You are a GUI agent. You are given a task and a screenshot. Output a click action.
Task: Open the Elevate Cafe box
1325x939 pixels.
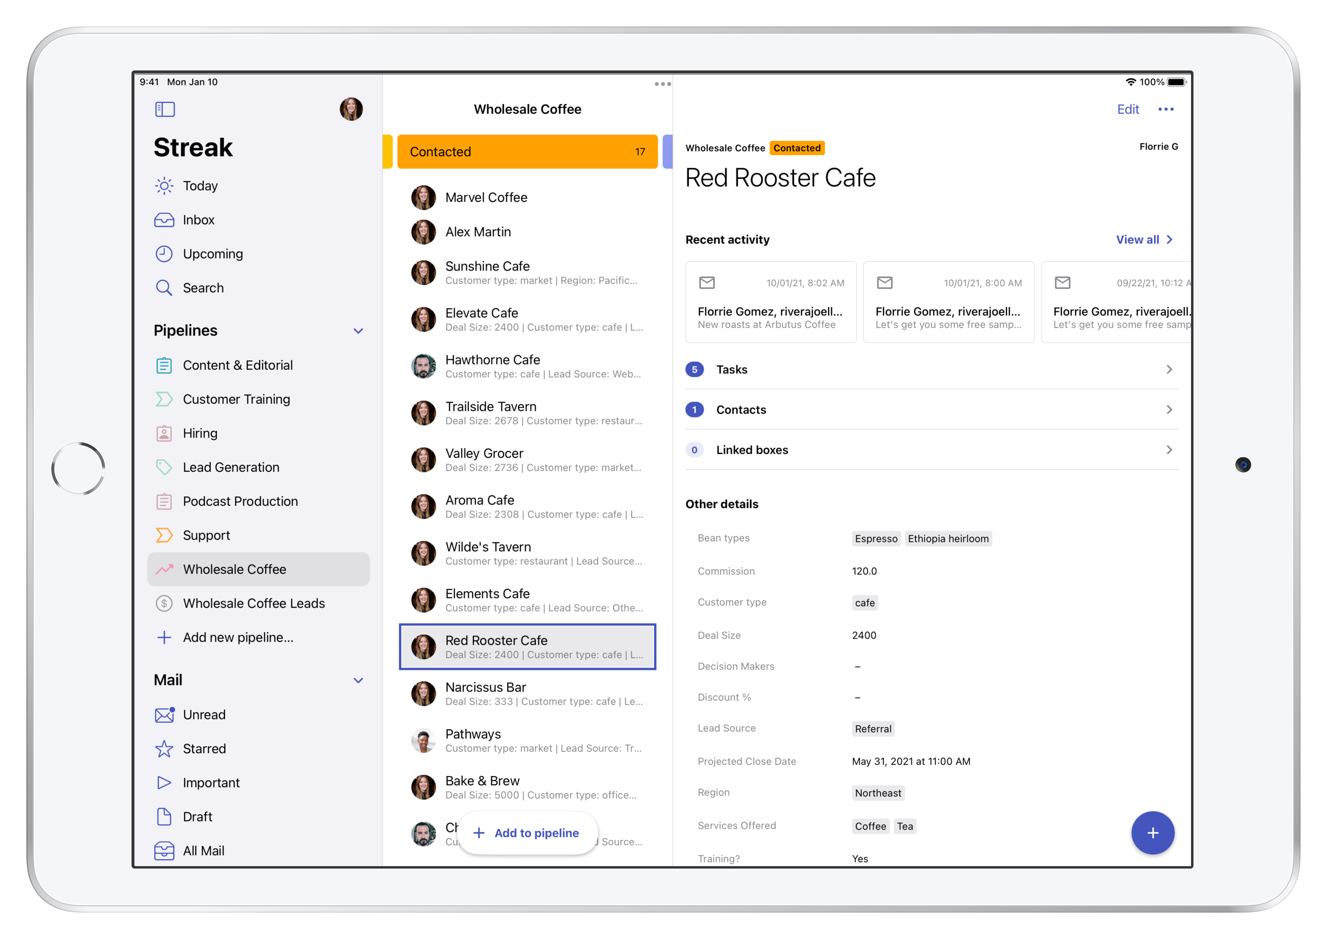click(x=527, y=320)
